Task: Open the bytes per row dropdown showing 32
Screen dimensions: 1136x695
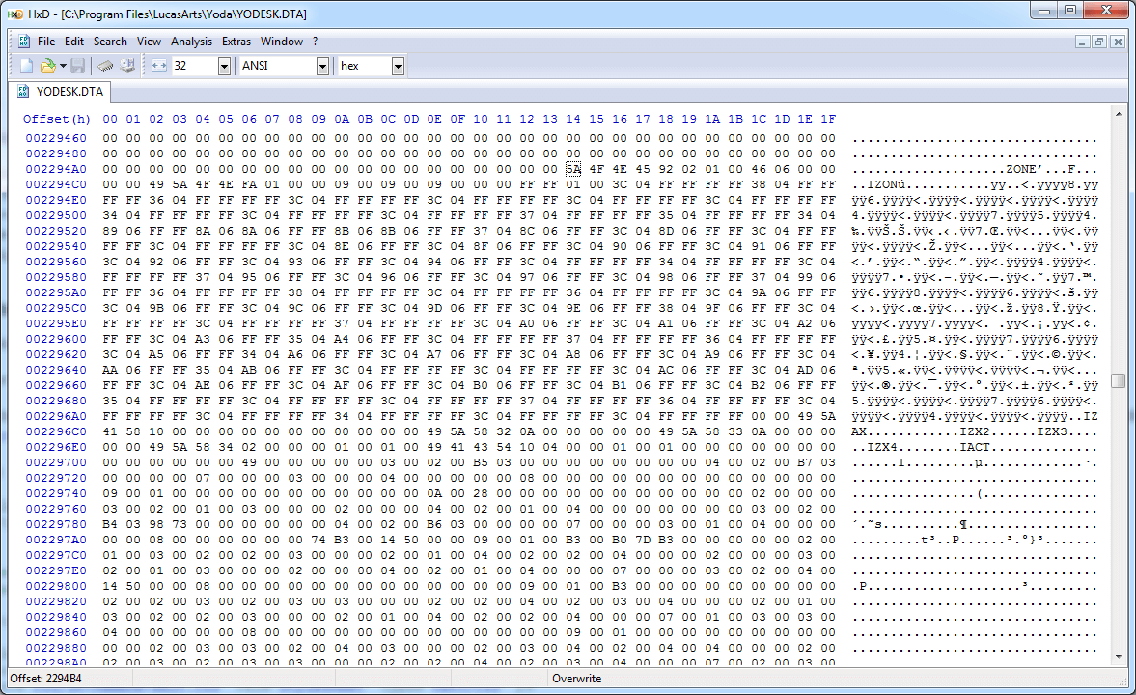Action: [224, 66]
